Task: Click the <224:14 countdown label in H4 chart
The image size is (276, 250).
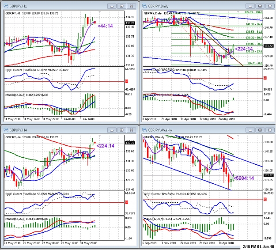Action: [105, 146]
